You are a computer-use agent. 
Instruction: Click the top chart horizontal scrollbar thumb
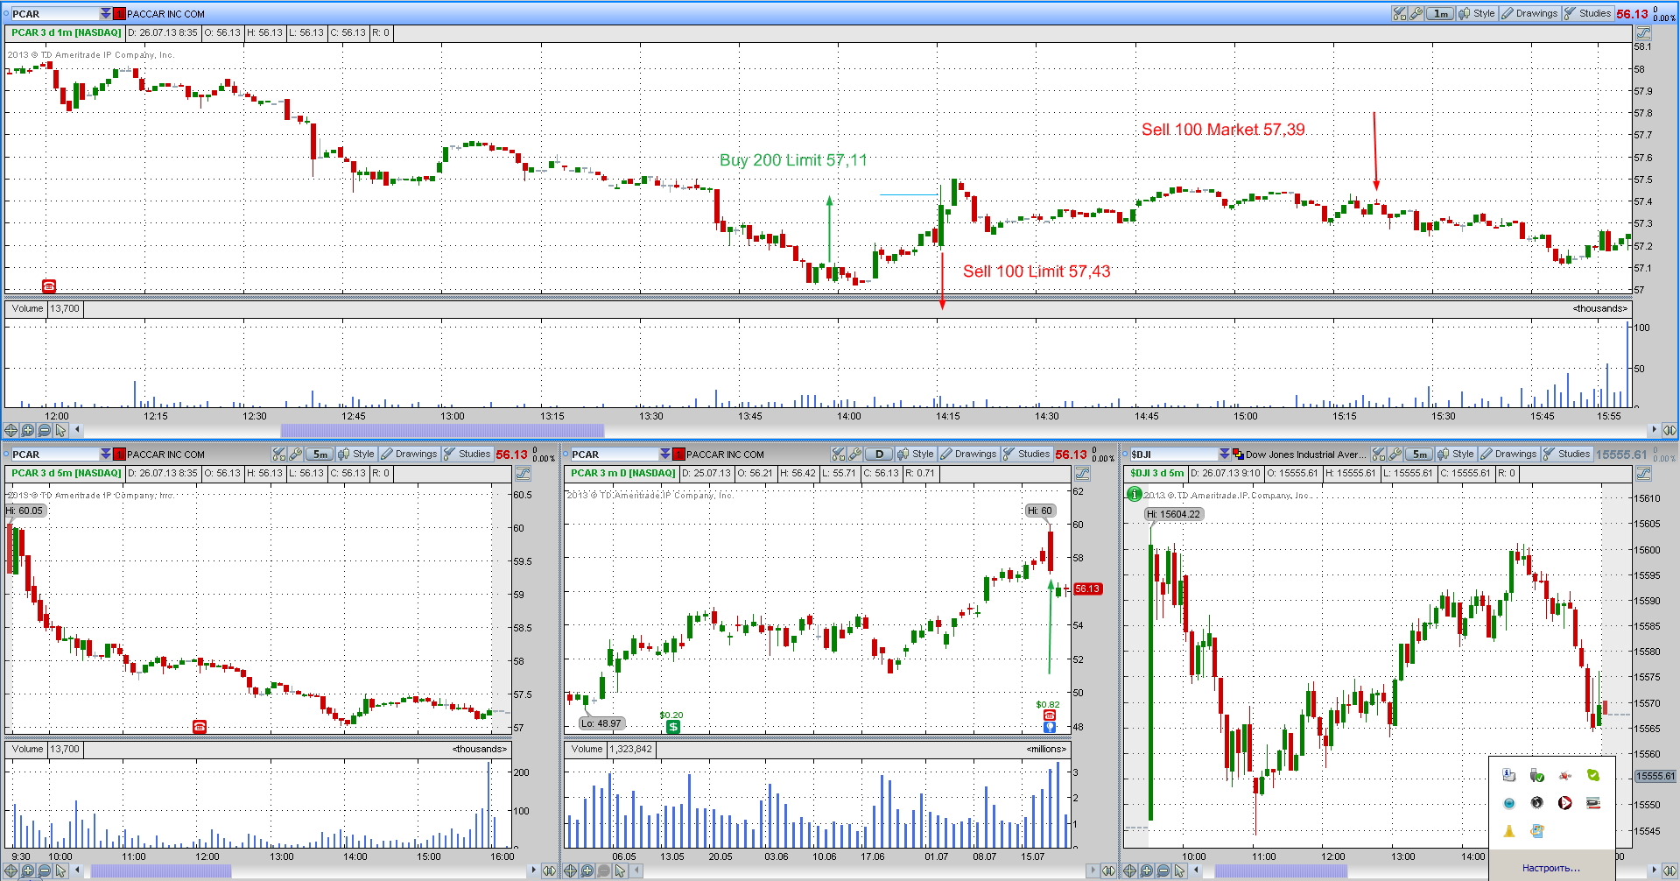(x=442, y=430)
